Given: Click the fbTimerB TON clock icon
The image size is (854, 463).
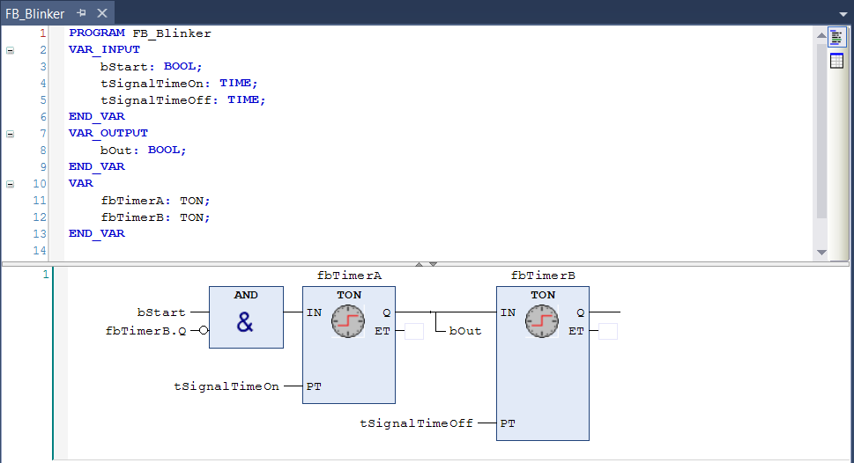Looking at the screenshot, I should (x=542, y=322).
